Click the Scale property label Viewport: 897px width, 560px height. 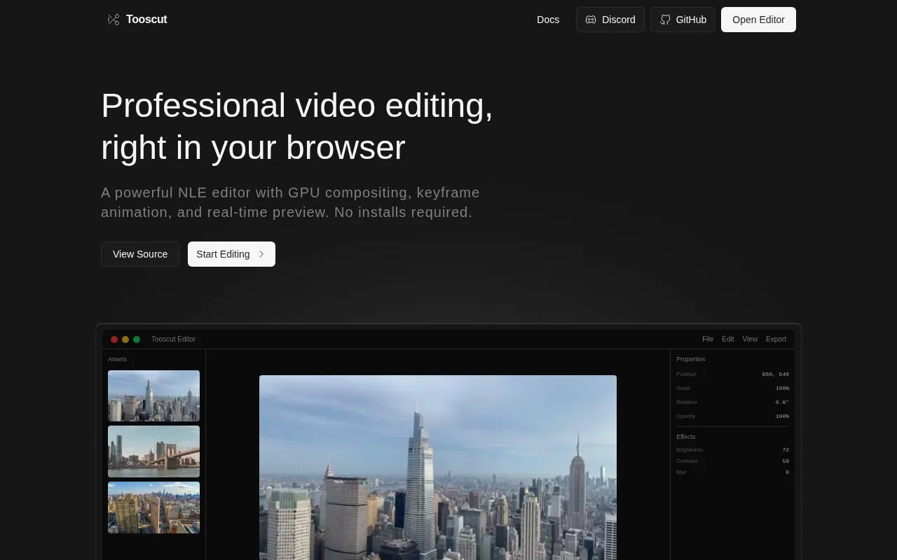pos(683,388)
